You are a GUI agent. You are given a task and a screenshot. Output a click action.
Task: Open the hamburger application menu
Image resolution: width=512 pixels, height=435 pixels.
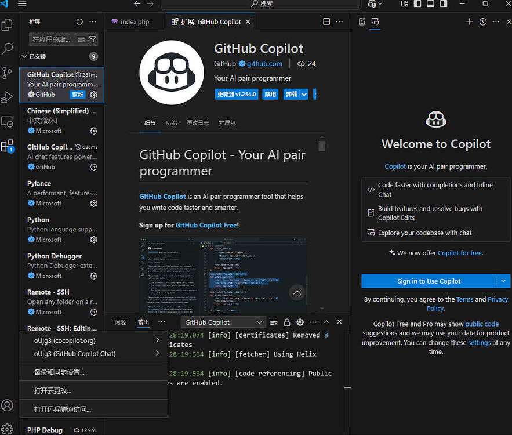pos(22,3)
